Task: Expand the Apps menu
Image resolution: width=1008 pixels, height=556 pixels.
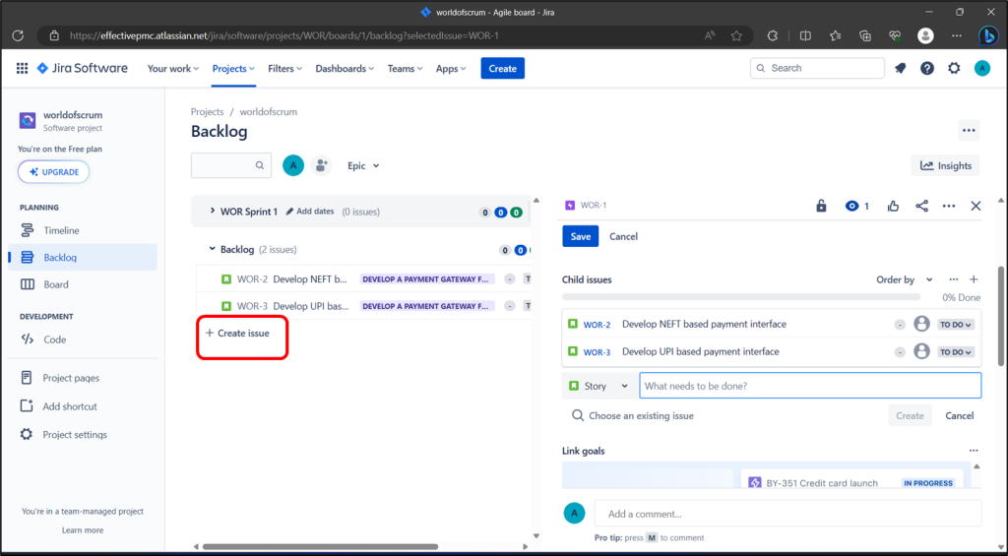Action: [451, 68]
